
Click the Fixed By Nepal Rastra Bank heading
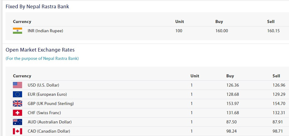(x=37, y=7)
